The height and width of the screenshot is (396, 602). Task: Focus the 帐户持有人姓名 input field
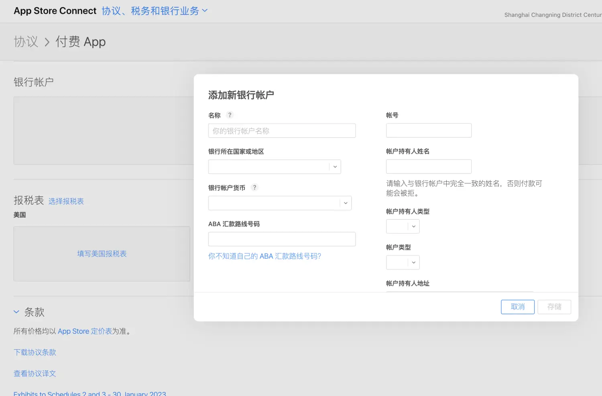tap(429, 167)
